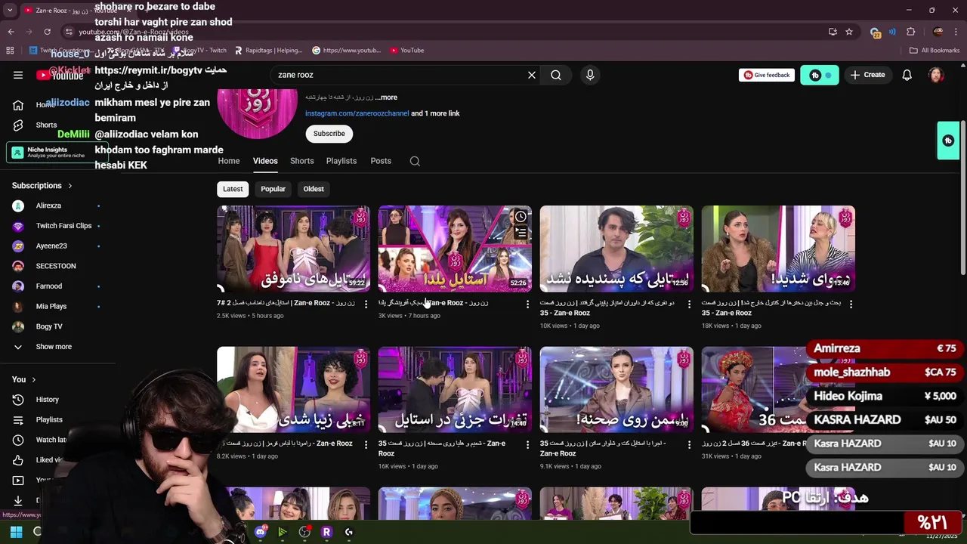Select the Oldest filter chip

(x=314, y=189)
